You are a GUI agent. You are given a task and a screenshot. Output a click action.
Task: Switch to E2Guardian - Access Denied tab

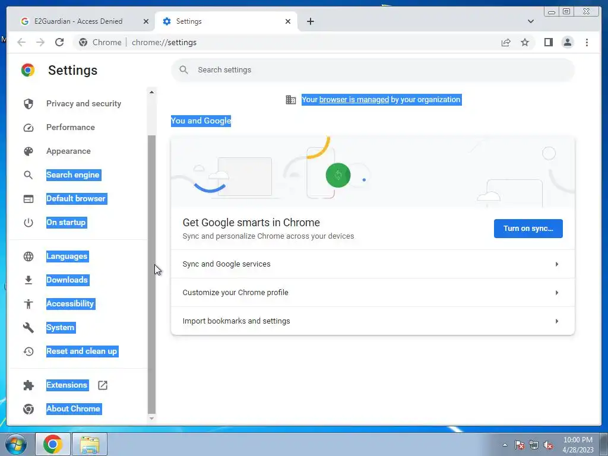[78, 21]
